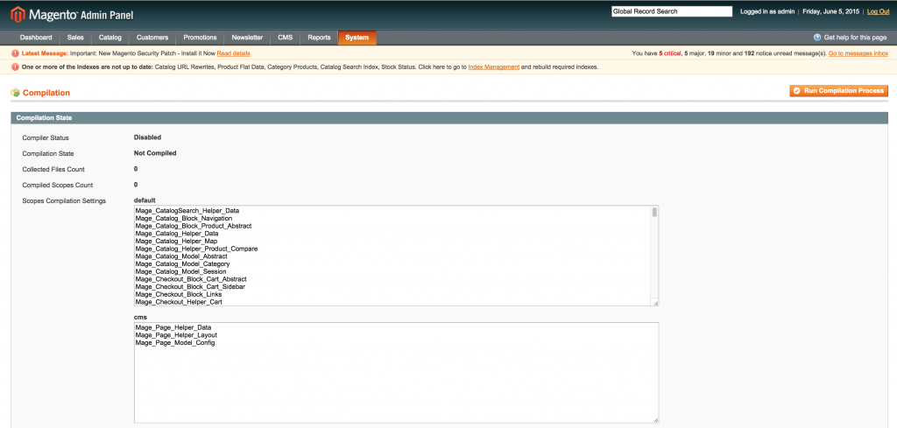Open the Reports menu

pos(319,38)
